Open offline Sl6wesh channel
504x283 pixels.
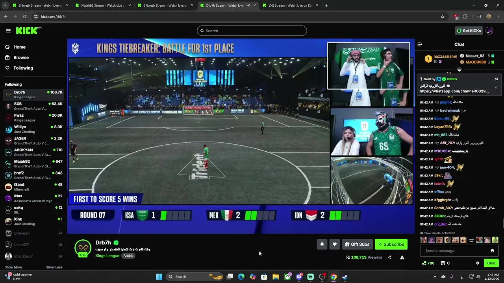click(x=33, y=233)
